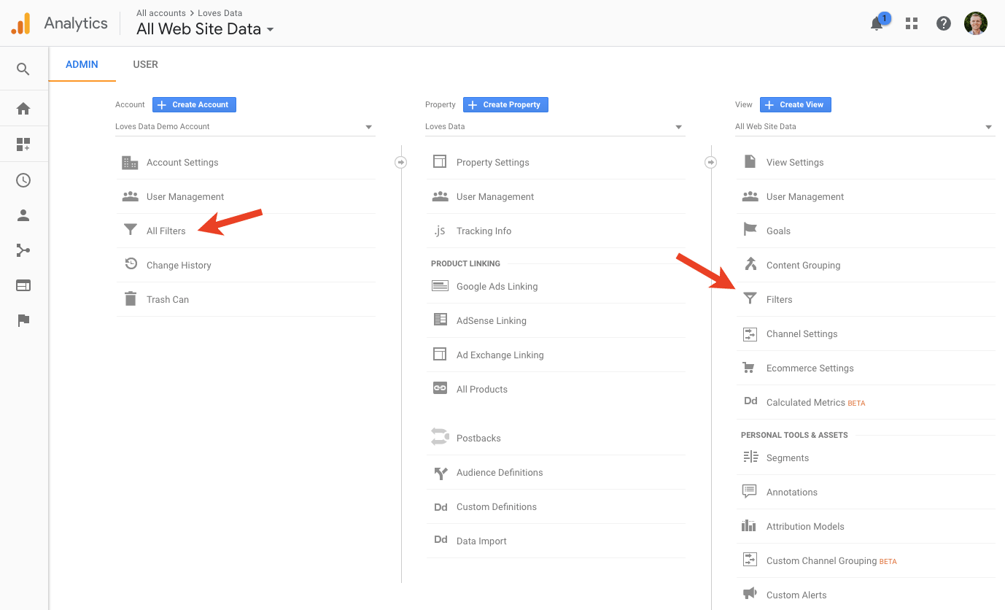The width and height of the screenshot is (1005, 610).
Task: Click the Annotations speech bubble icon
Action: (x=749, y=491)
